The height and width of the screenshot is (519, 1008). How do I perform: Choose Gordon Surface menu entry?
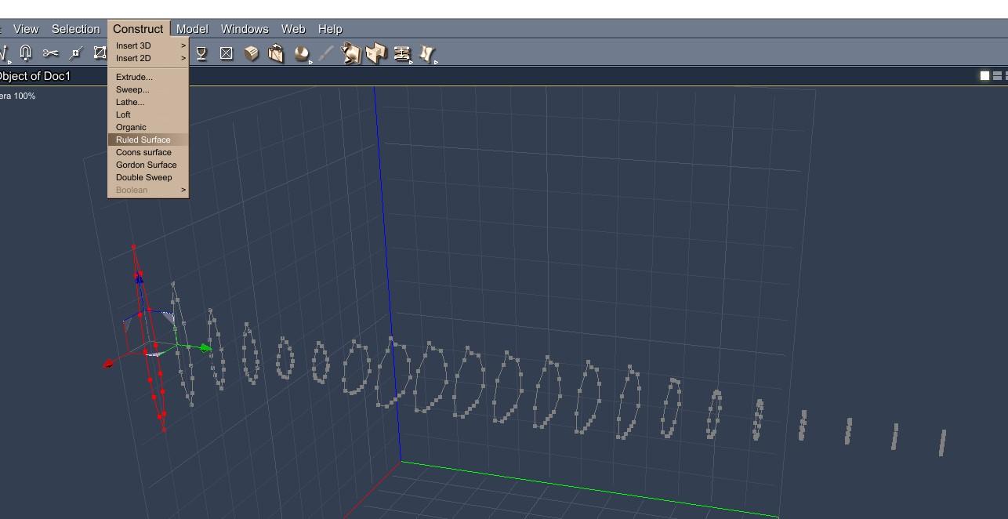148,165
